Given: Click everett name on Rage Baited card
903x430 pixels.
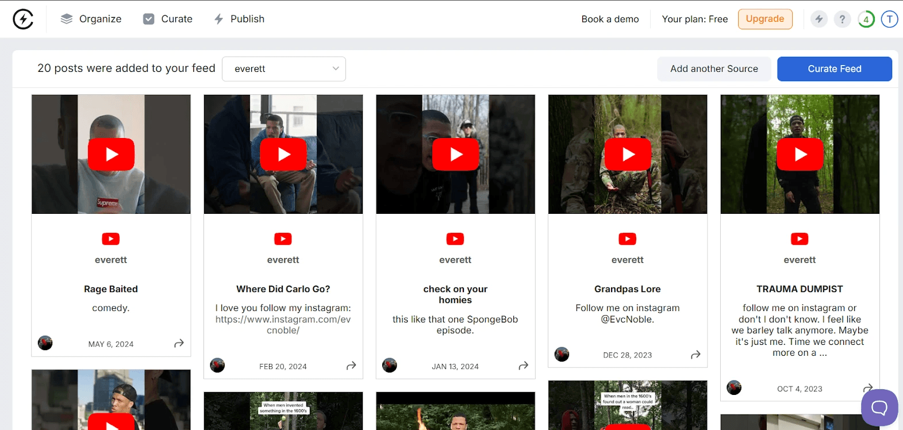Looking at the screenshot, I should tap(111, 260).
